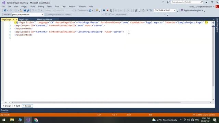Open the Solution Explorer side tab

[217, 25]
